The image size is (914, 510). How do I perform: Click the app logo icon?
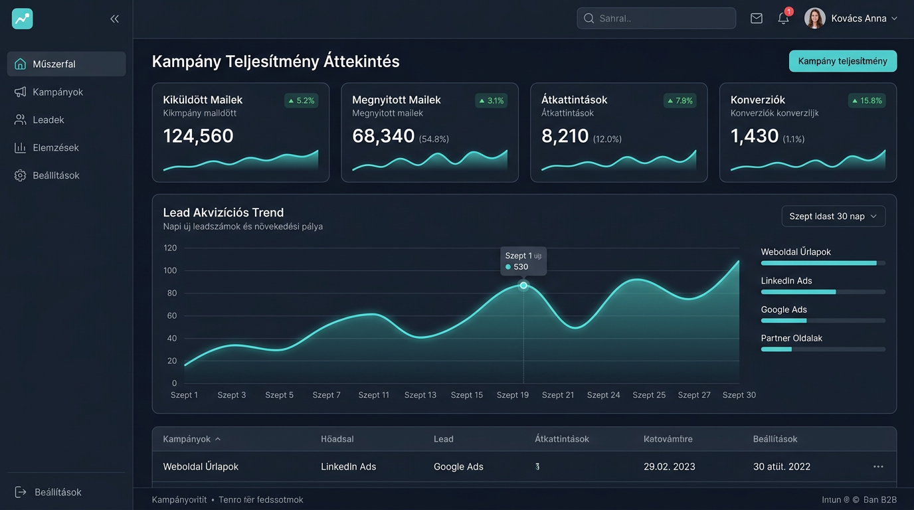22,19
